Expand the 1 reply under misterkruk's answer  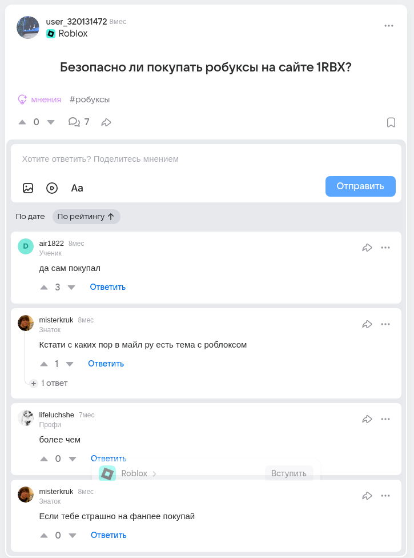click(49, 383)
